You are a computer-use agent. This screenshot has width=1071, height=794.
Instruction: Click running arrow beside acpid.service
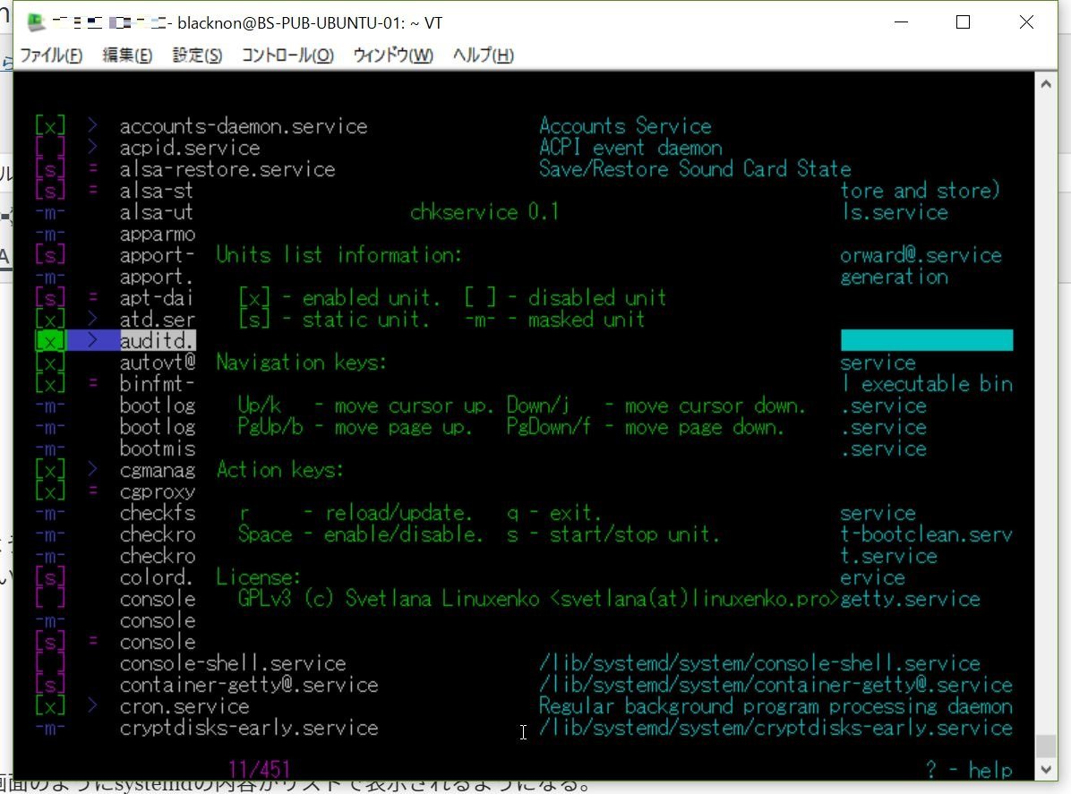92,147
